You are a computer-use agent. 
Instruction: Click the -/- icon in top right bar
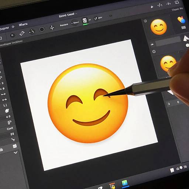(160, 5)
